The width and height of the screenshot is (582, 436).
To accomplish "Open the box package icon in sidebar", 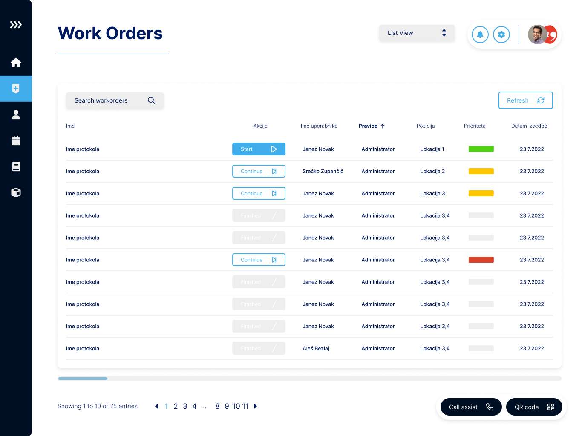I will click(x=16, y=192).
